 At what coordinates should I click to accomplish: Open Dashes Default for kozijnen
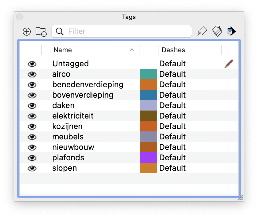(x=172, y=126)
